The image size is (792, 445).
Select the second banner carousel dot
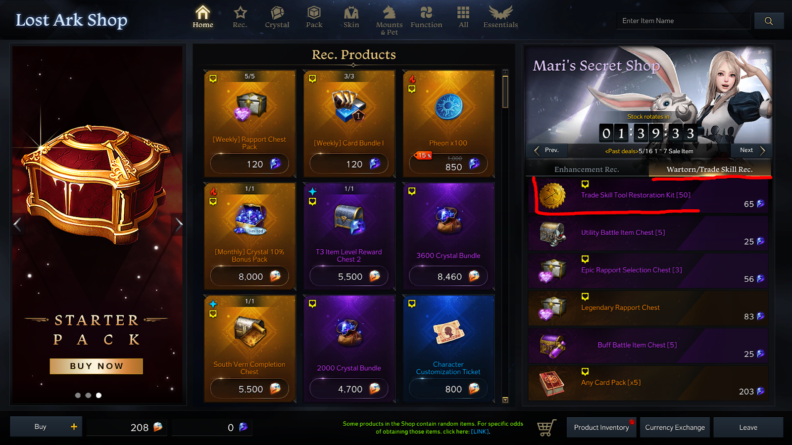coord(88,395)
